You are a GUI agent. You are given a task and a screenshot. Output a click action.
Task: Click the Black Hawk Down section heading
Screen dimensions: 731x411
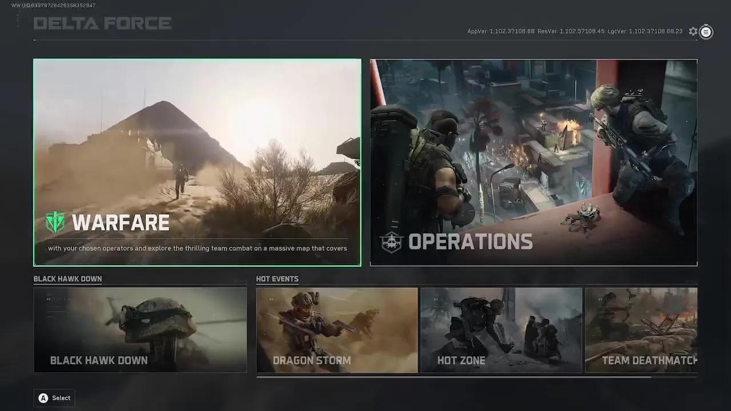point(67,279)
